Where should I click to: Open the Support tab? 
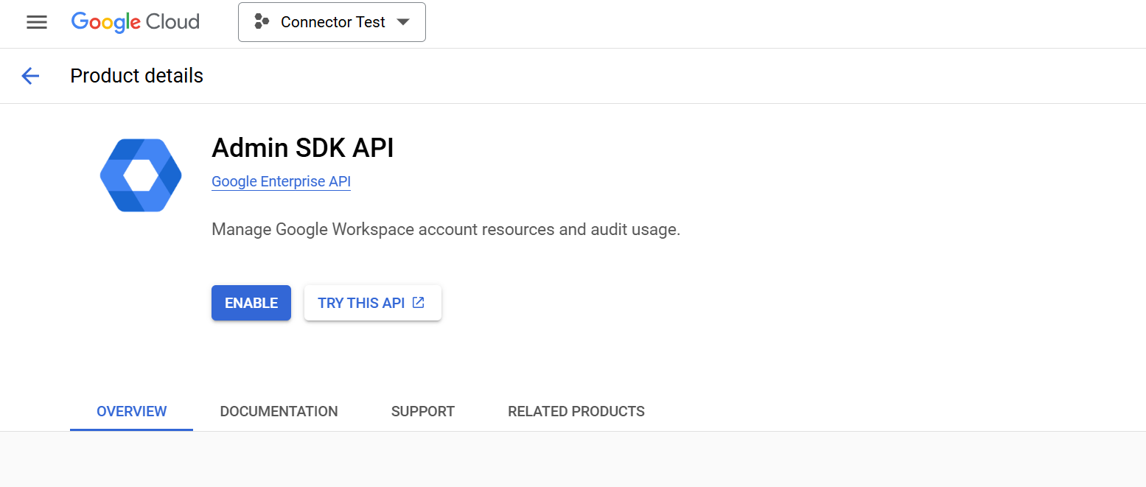423,411
